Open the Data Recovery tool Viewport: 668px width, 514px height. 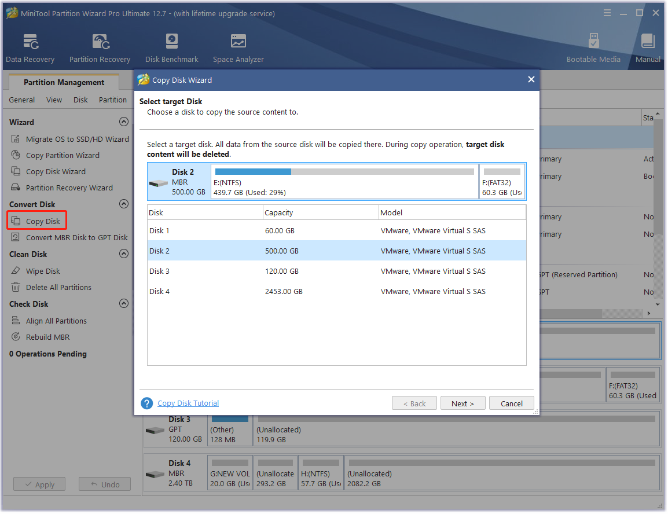coord(30,48)
